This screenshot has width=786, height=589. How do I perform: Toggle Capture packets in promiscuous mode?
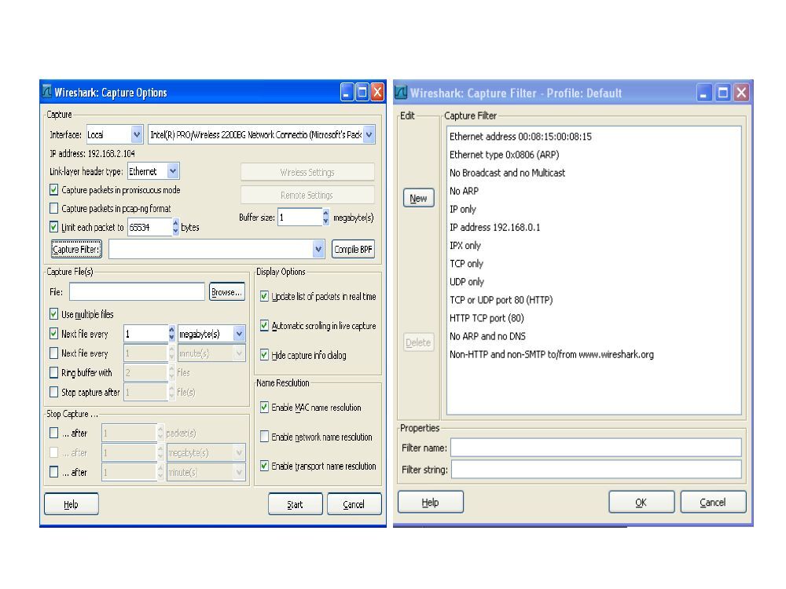[x=54, y=190]
